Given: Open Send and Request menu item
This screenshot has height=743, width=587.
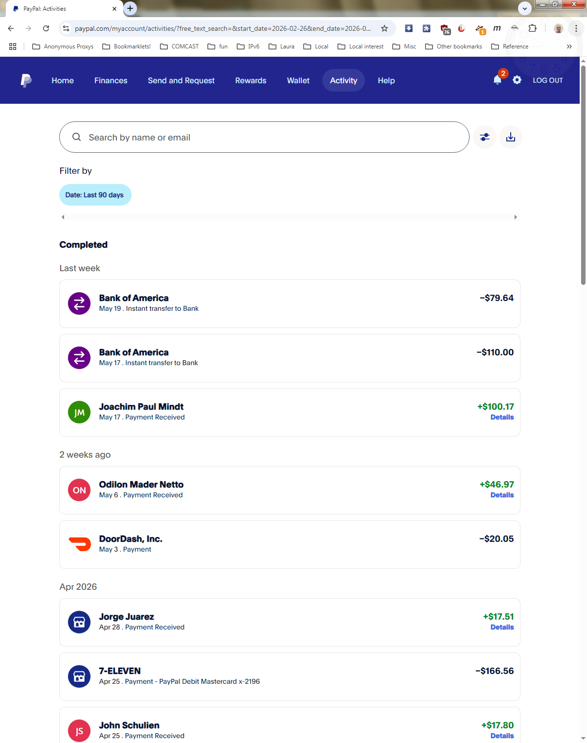Looking at the screenshot, I should tap(181, 80).
